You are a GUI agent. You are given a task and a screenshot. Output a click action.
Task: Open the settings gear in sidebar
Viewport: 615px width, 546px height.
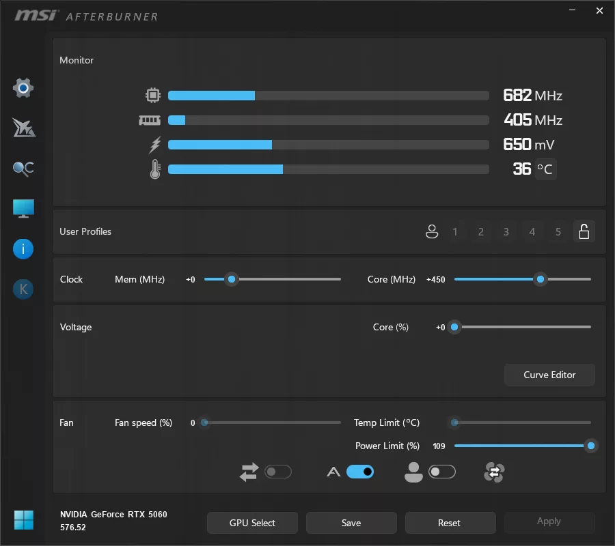(x=23, y=88)
